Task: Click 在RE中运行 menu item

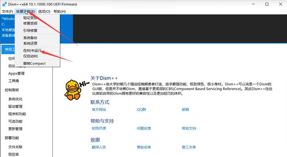Action: click(x=32, y=51)
